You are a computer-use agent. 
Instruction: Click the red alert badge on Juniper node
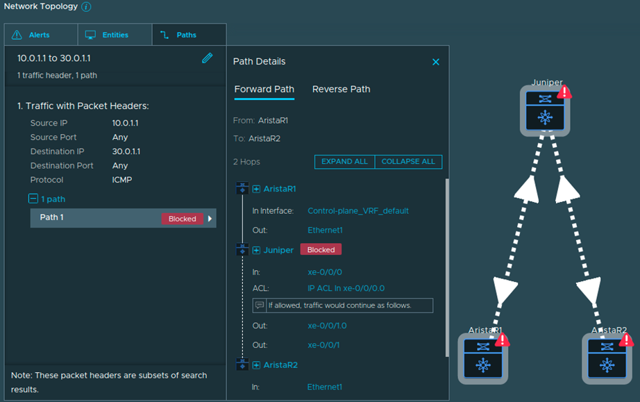tap(564, 92)
